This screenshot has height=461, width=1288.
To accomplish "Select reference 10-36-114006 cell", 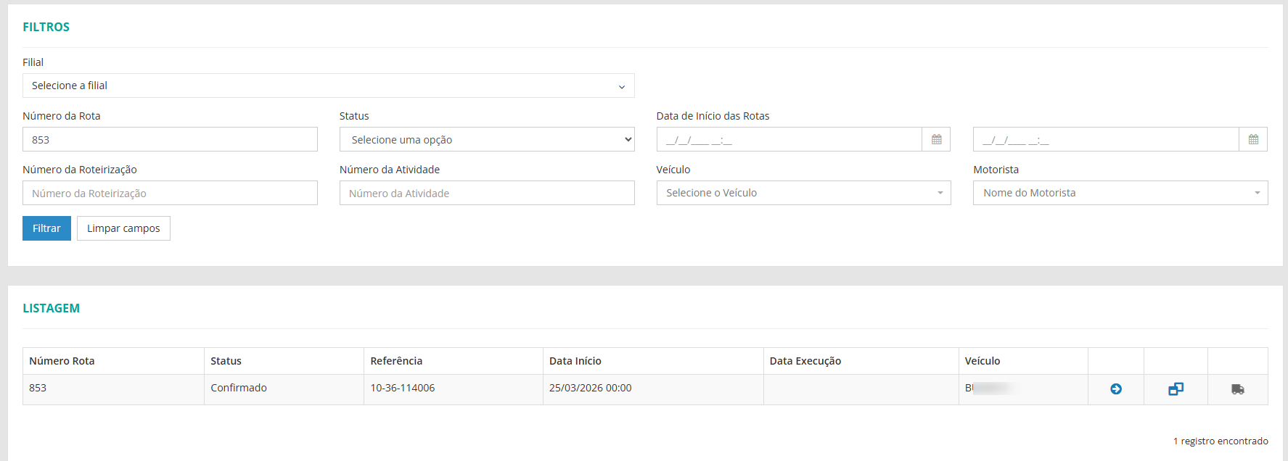I will (403, 388).
